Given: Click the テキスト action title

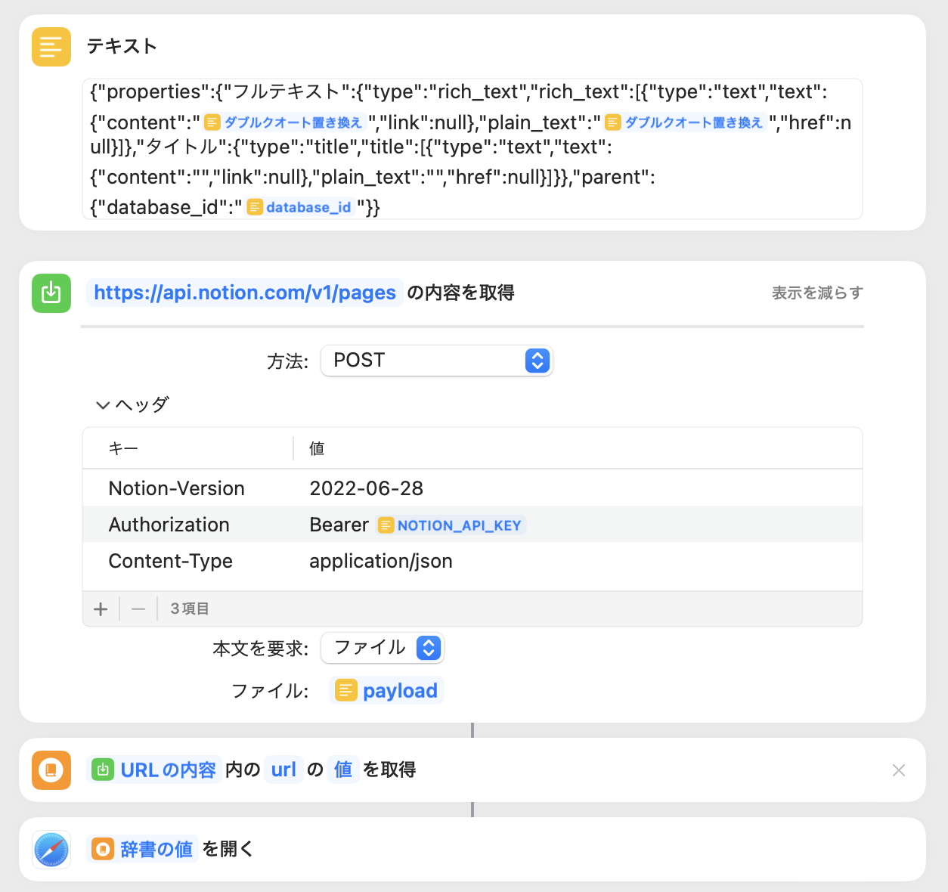Looking at the screenshot, I should pyautogui.click(x=122, y=46).
